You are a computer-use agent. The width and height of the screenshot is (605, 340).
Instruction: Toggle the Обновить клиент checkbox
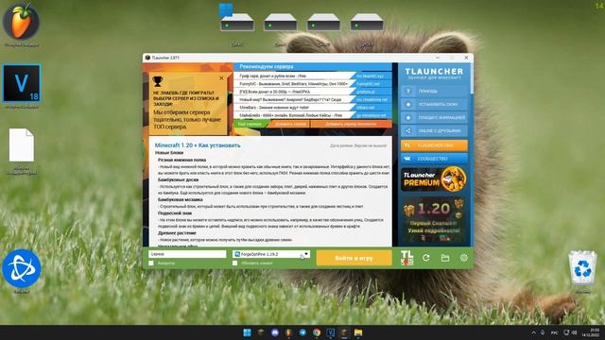click(235, 263)
